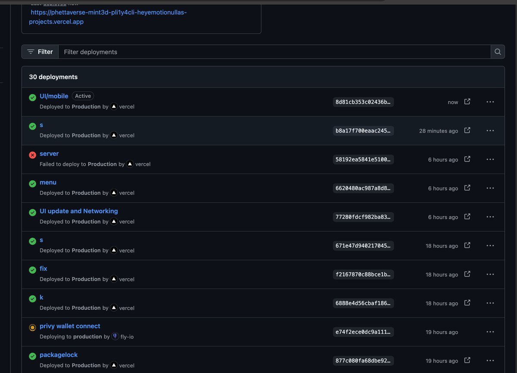Click the fly-io avatar icon
This screenshot has width=517, height=373.
(x=115, y=336)
